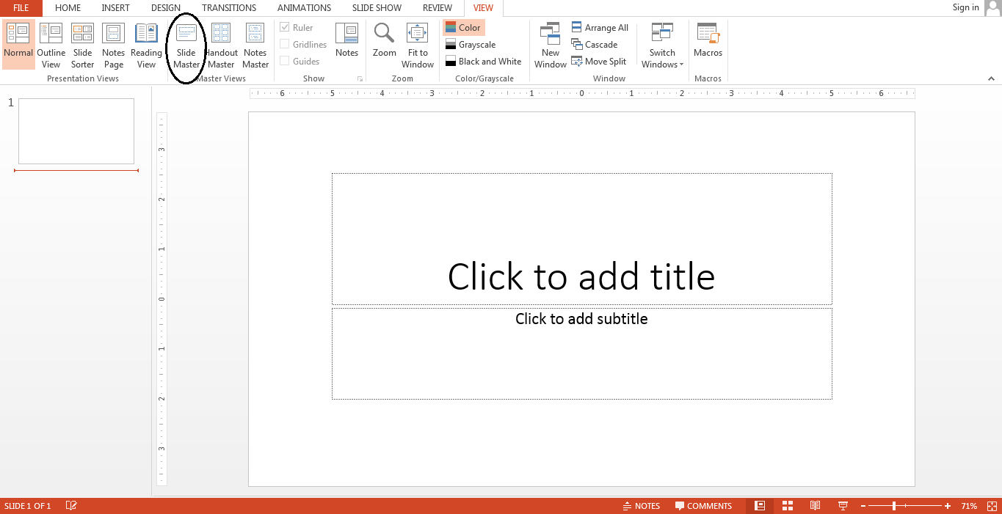The image size is (1002, 514).
Task: Cascade the open windows
Action: tap(595, 45)
